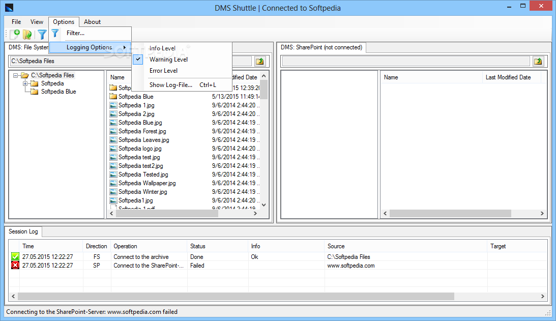Open the About menu
Screen dimensions: 556x321
pyautogui.click(x=92, y=22)
